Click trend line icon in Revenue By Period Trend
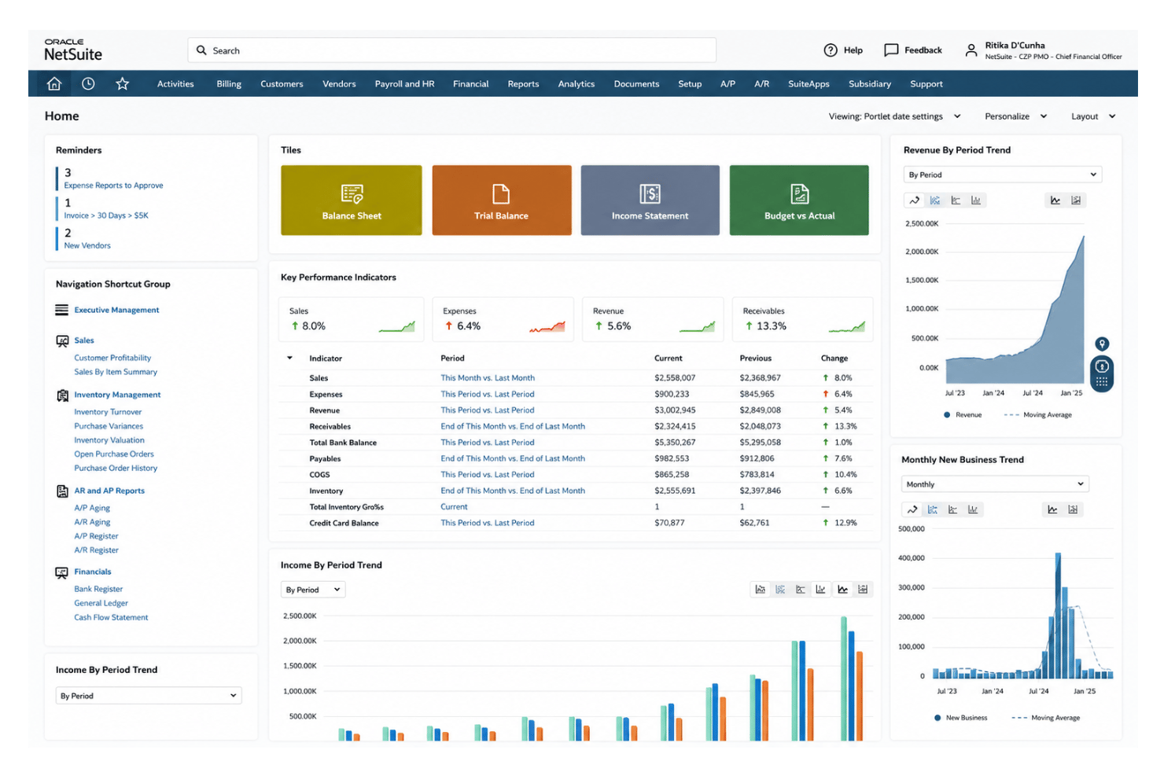This screenshot has width=1164, height=776. [x=1055, y=200]
